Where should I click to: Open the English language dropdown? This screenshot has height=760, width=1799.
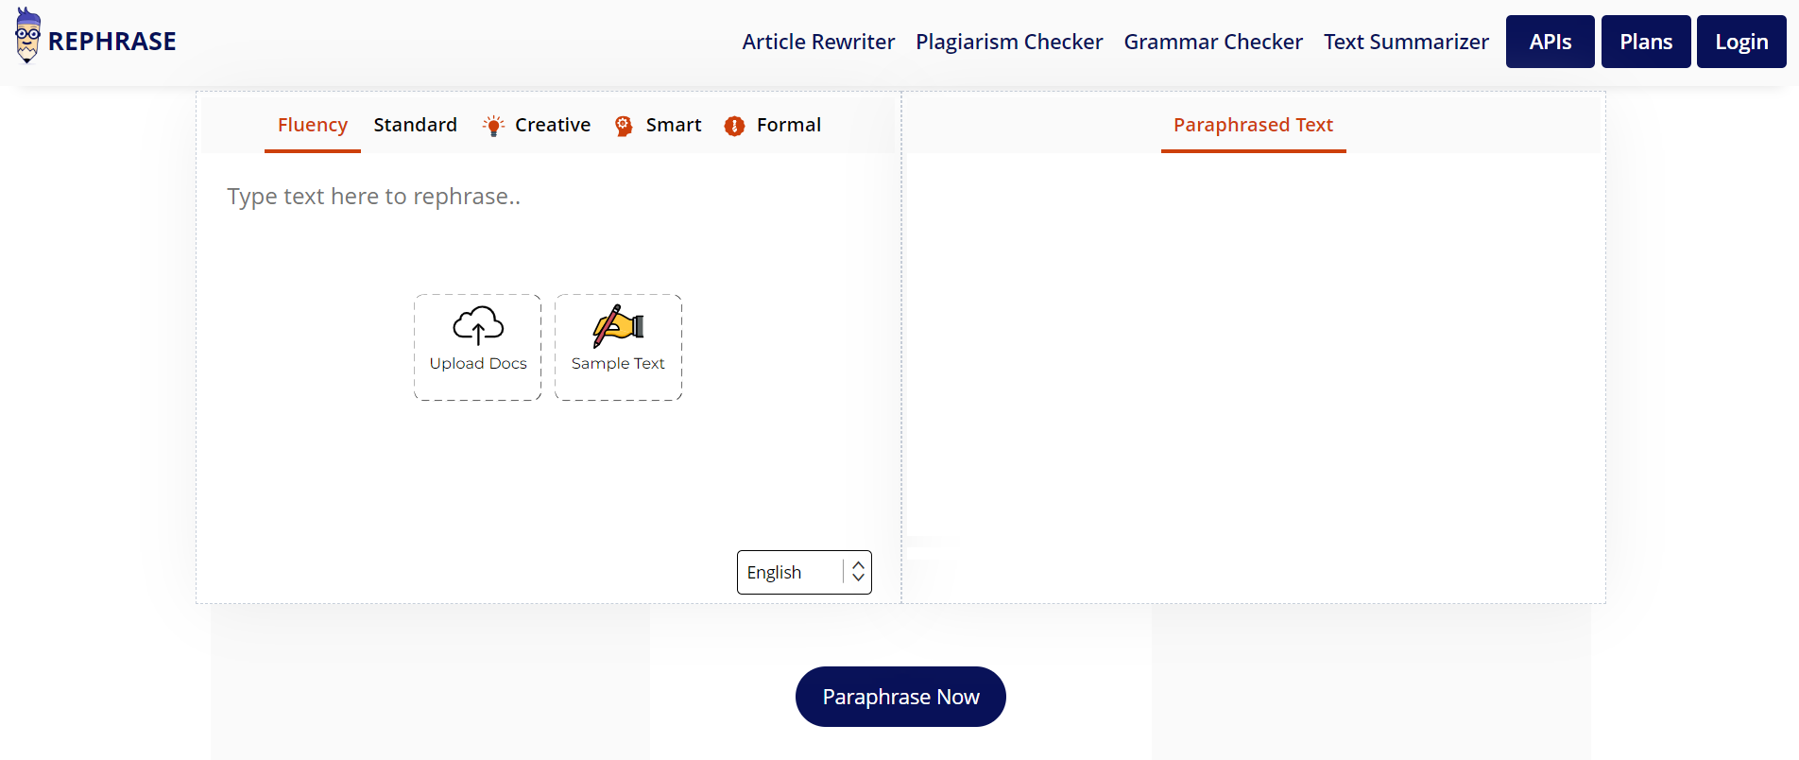tap(804, 572)
